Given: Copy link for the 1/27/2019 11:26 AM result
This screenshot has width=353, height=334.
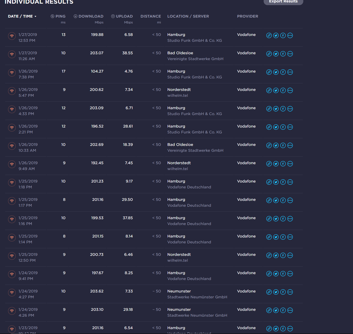Looking at the screenshot, I should (x=269, y=54).
